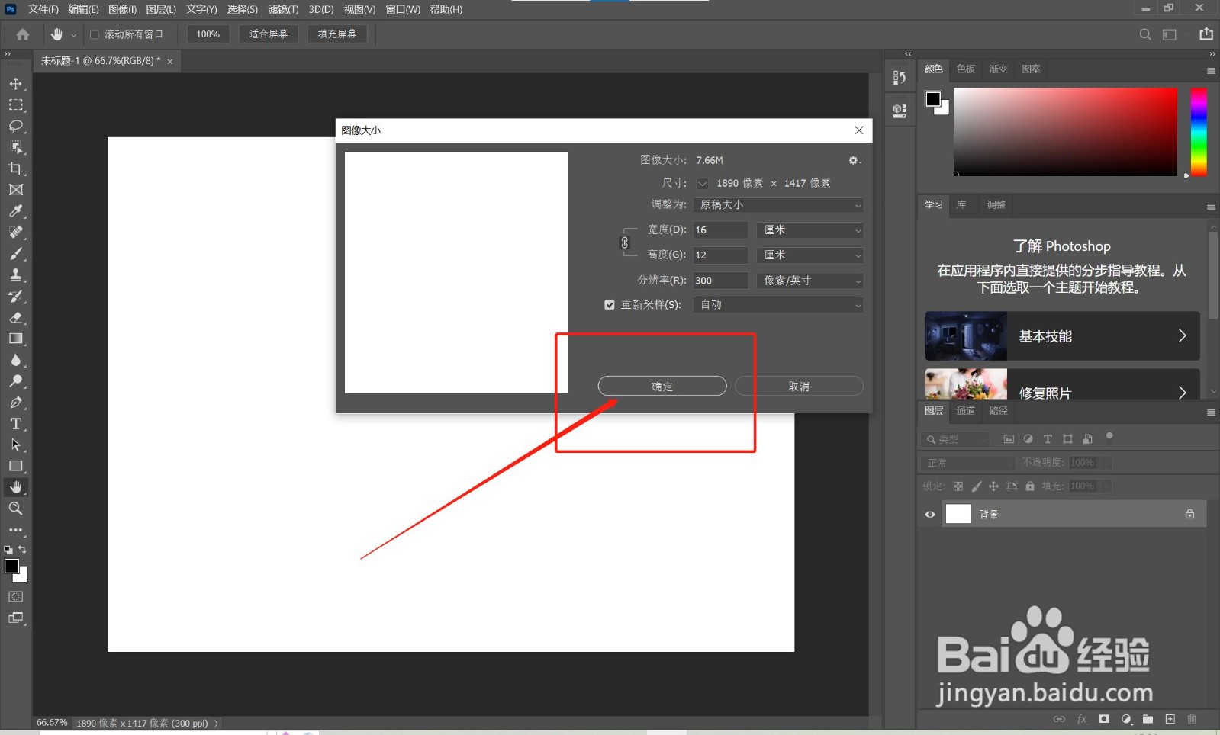Enable Scroll All Windows checkbox
This screenshot has height=735, width=1220.
coord(95,34)
